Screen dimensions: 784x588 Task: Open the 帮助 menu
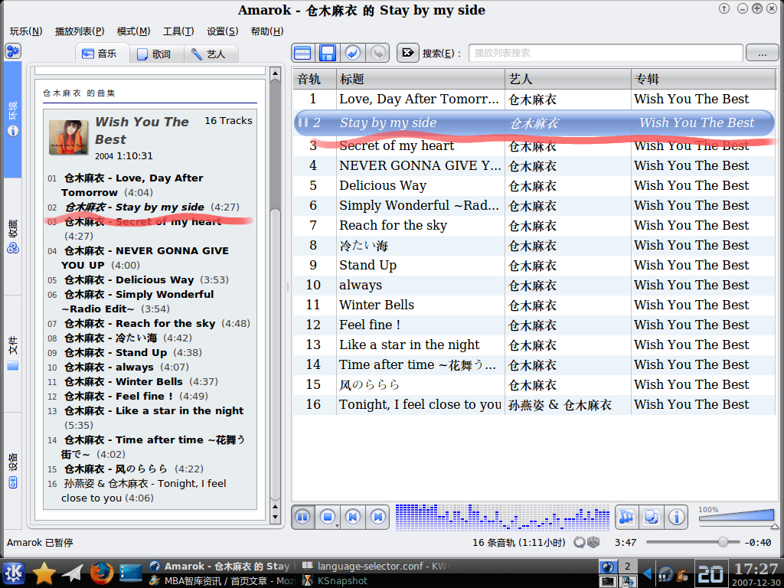tap(267, 31)
